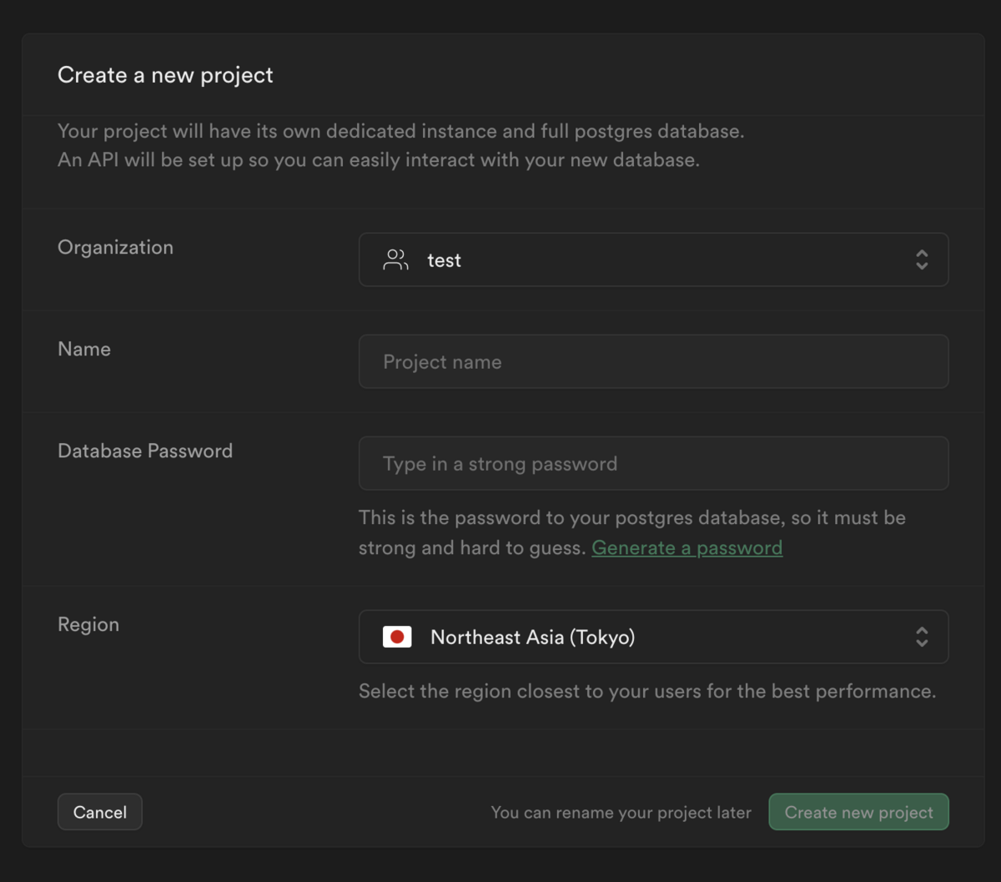Click the postgres password helper description
Viewport: 1001px width, 882px height.
[631, 518]
